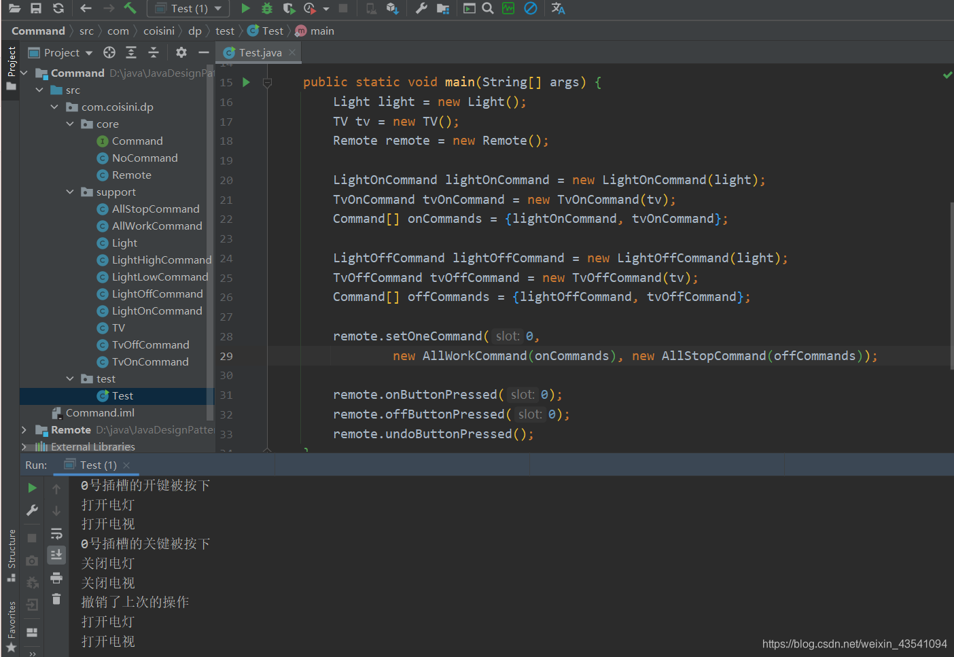This screenshot has width=954, height=657.
Task: Open a project with the folder icon
Action: coord(14,8)
